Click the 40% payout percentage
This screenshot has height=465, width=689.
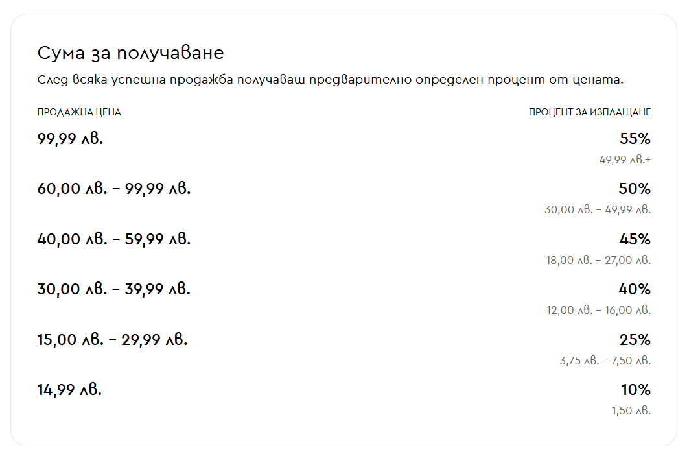pos(635,289)
